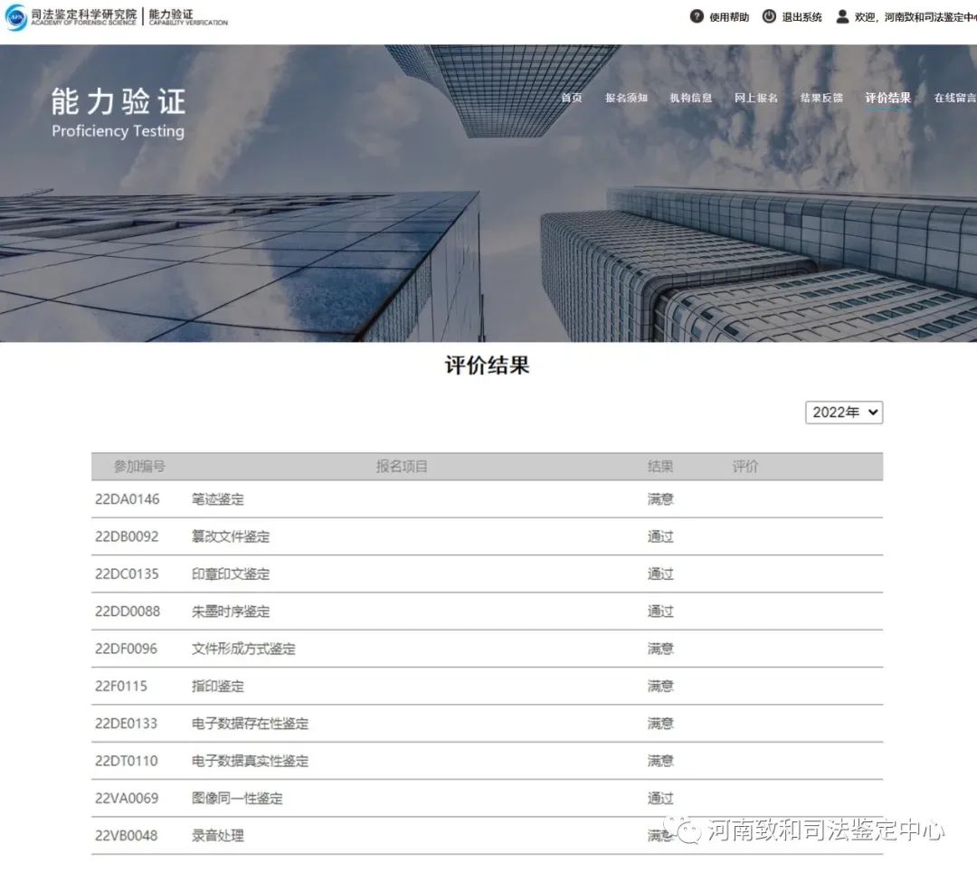Viewport: 977px width, 873px height.
Task: Select the 22VA0069 图像同一性鉴定 row
Action: click(x=487, y=798)
